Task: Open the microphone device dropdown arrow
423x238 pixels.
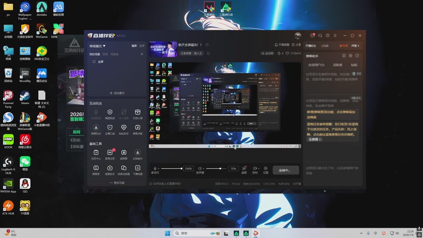Action: [159, 169]
